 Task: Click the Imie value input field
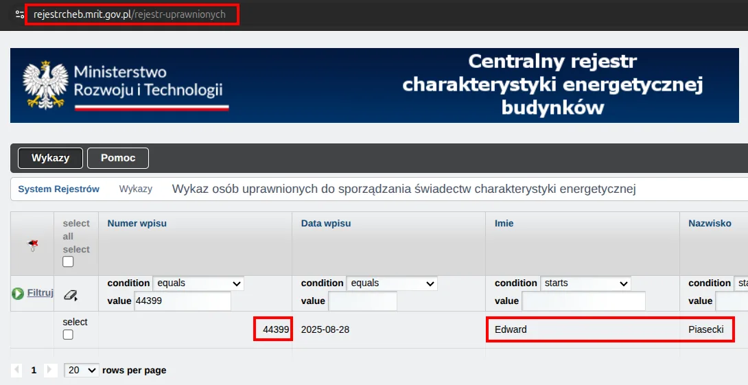pos(583,301)
